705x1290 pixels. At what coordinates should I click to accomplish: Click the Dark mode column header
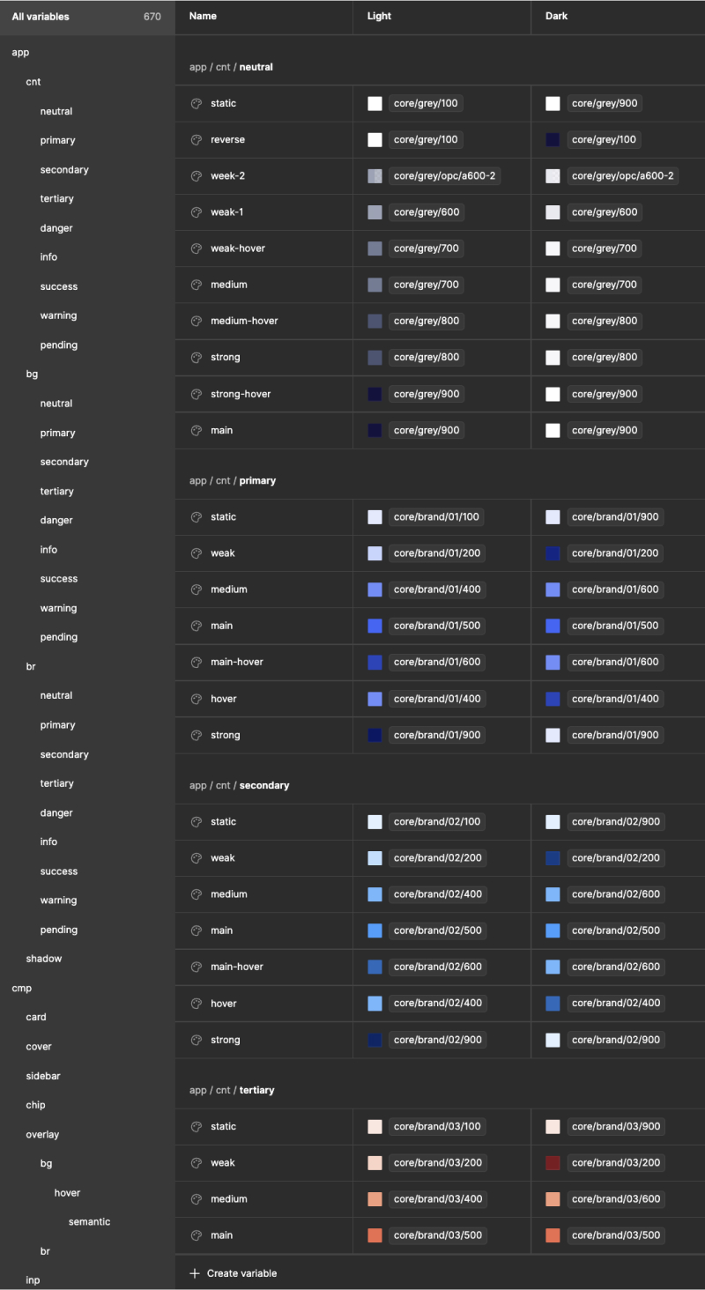coord(557,16)
